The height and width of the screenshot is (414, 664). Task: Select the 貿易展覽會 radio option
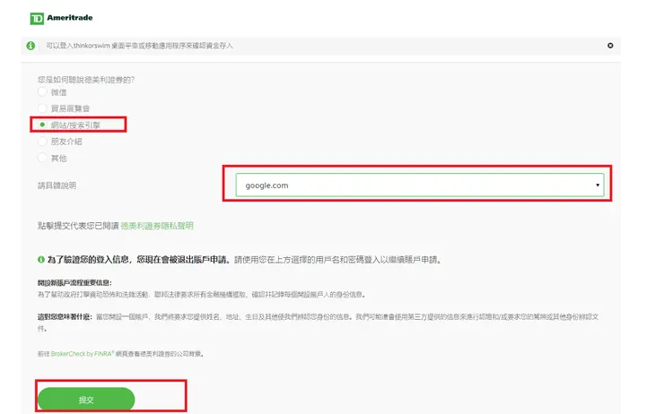[x=42, y=108]
